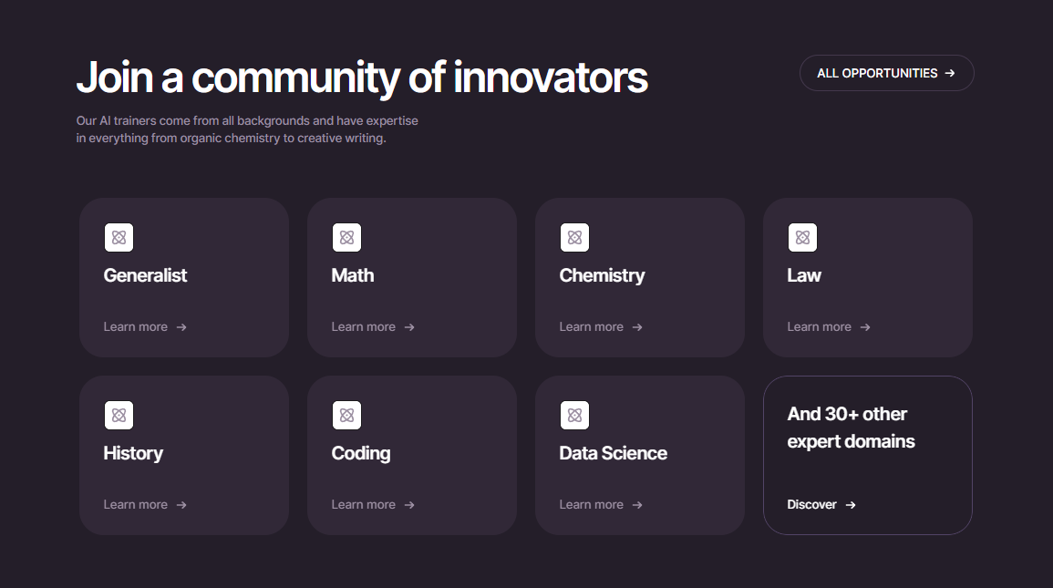Select Learn more under Law
Image resolution: width=1053 pixels, height=588 pixels.
coord(829,327)
